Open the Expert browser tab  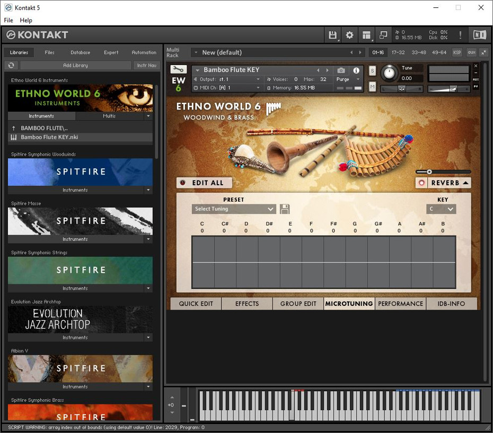111,52
